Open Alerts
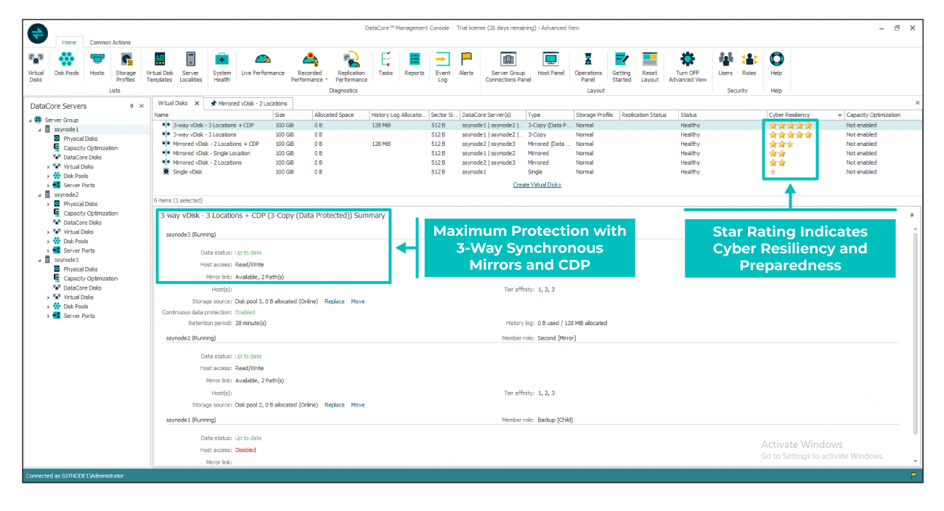The width and height of the screenshot is (944, 511). [x=466, y=64]
